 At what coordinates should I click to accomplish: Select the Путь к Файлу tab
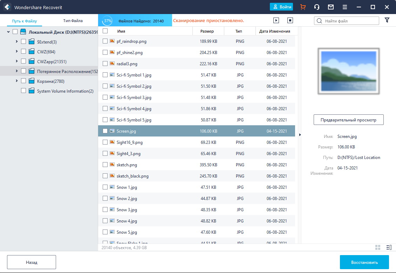point(24,21)
